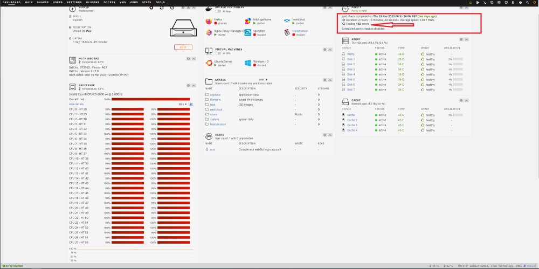Click the server reboot icon
Viewport: 539px width, 269px height.
tap(162, 8)
